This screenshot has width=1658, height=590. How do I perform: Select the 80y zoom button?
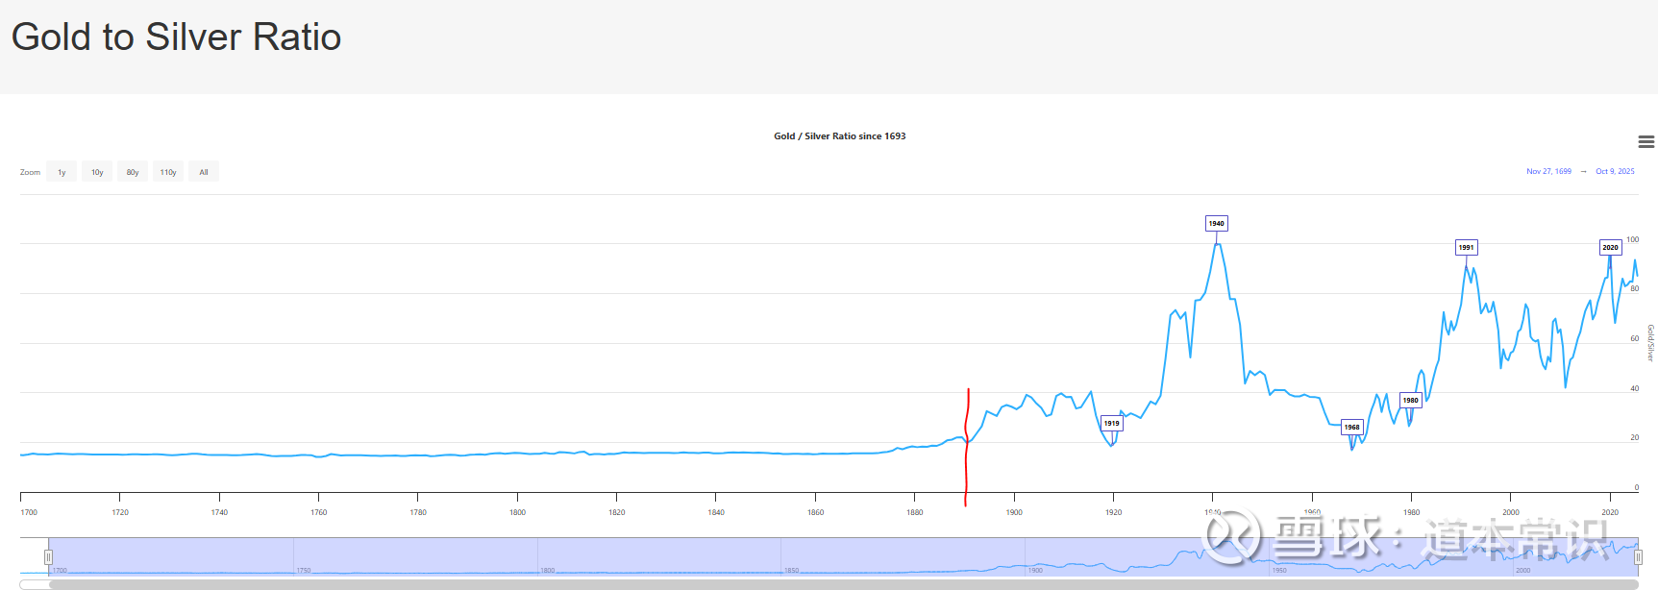(x=133, y=172)
